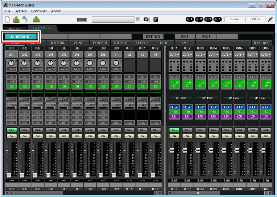
Task: Open the File menu
Action: (7, 11)
